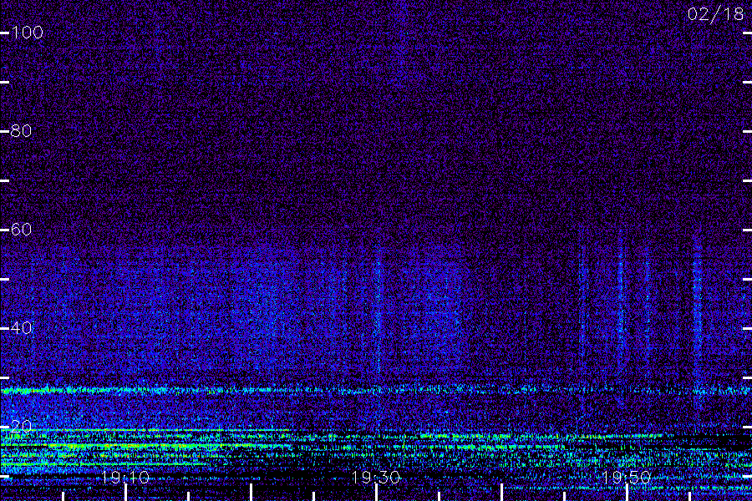This screenshot has height=501, width=752.
Task: Click the 80 frequency axis label
Action: (21, 131)
